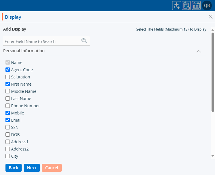
Task: Check the DOB checkbox
Action: (x=8, y=135)
